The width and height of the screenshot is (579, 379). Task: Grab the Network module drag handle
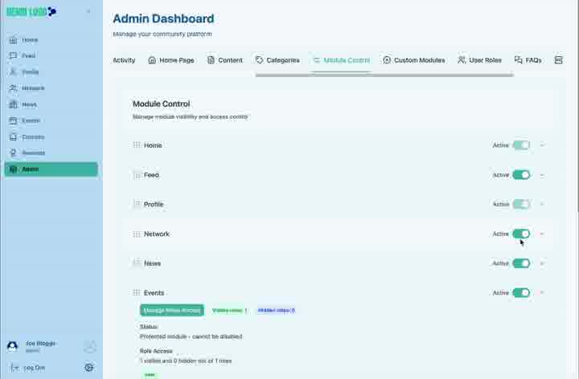tap(137, 234)
